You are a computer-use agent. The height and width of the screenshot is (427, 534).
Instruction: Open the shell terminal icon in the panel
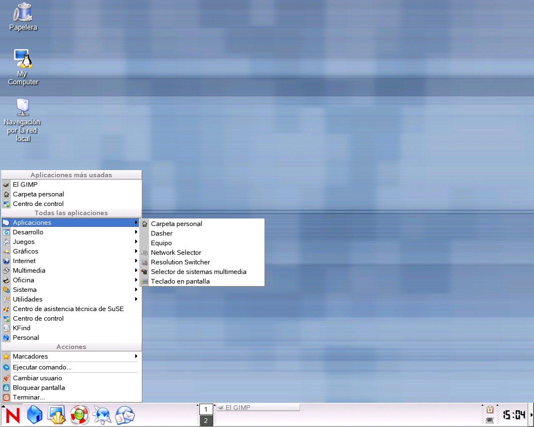(x=56, y=414)
